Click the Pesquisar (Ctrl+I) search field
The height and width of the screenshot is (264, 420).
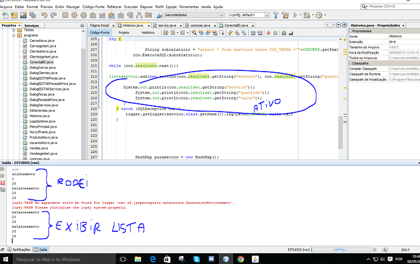click(391, 6)
